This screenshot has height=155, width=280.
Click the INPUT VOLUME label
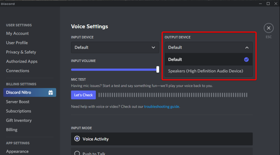click(83, 61)
